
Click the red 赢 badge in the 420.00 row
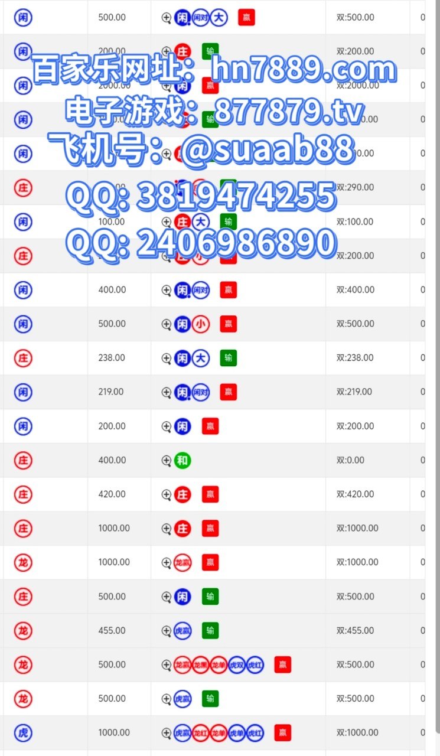tap(210, 494)
